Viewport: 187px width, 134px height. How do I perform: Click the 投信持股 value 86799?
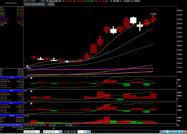pyautogui.click(x=20, y=95)
